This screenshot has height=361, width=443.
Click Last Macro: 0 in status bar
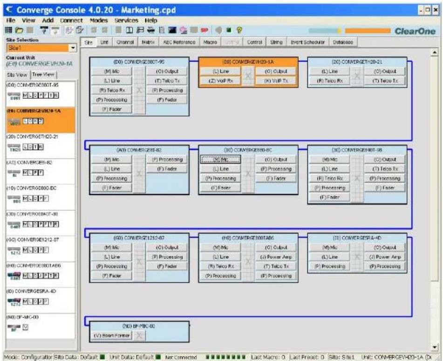point(268,357)
